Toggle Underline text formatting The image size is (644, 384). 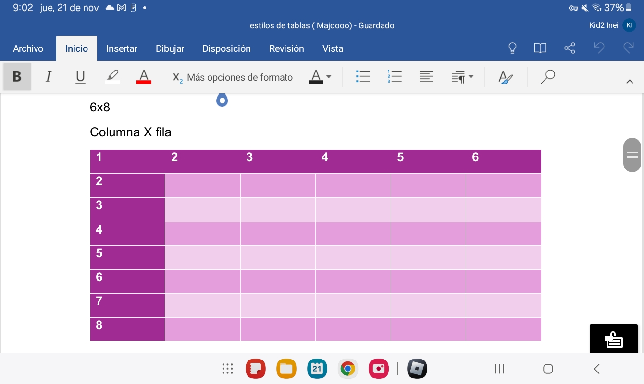[x=80, y=77]
